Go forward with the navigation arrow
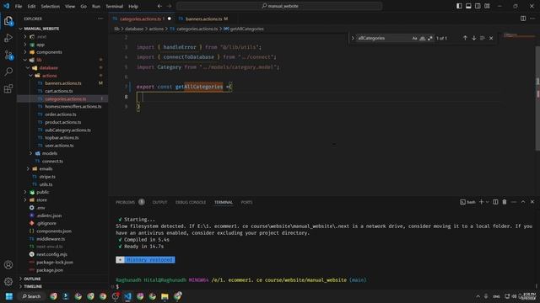Viewport: 540px width, 303px height. [x=169, y=6]
